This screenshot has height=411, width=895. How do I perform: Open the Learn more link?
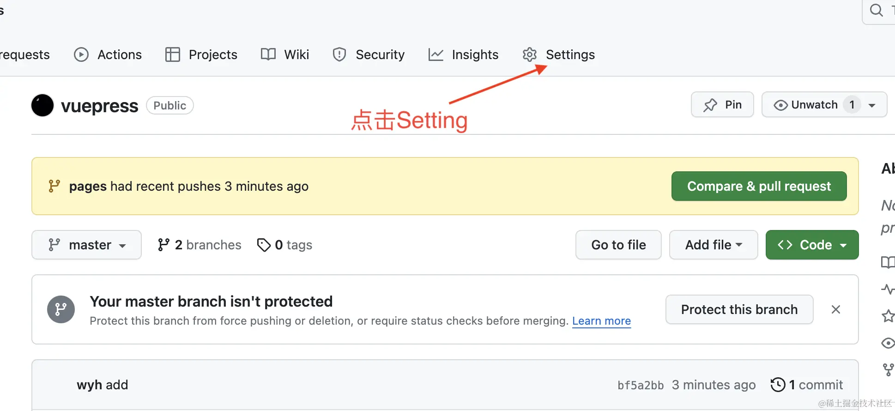601,321
